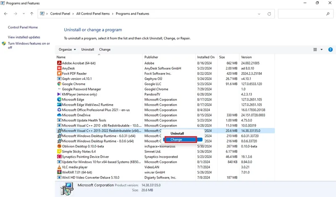Expand the chevron after Control Panel breadcrumb
336x197 pixels.
[x=73, y=14]
